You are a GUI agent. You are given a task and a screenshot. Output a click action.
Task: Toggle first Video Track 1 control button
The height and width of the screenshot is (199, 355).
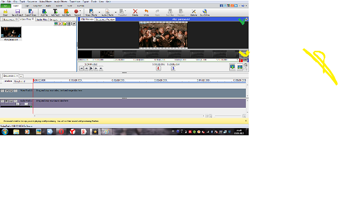(x=3, y=91)
